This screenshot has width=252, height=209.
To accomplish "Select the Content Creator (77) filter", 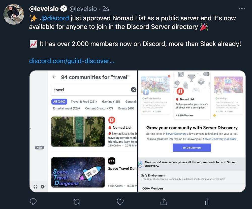I will pos(99,108).
